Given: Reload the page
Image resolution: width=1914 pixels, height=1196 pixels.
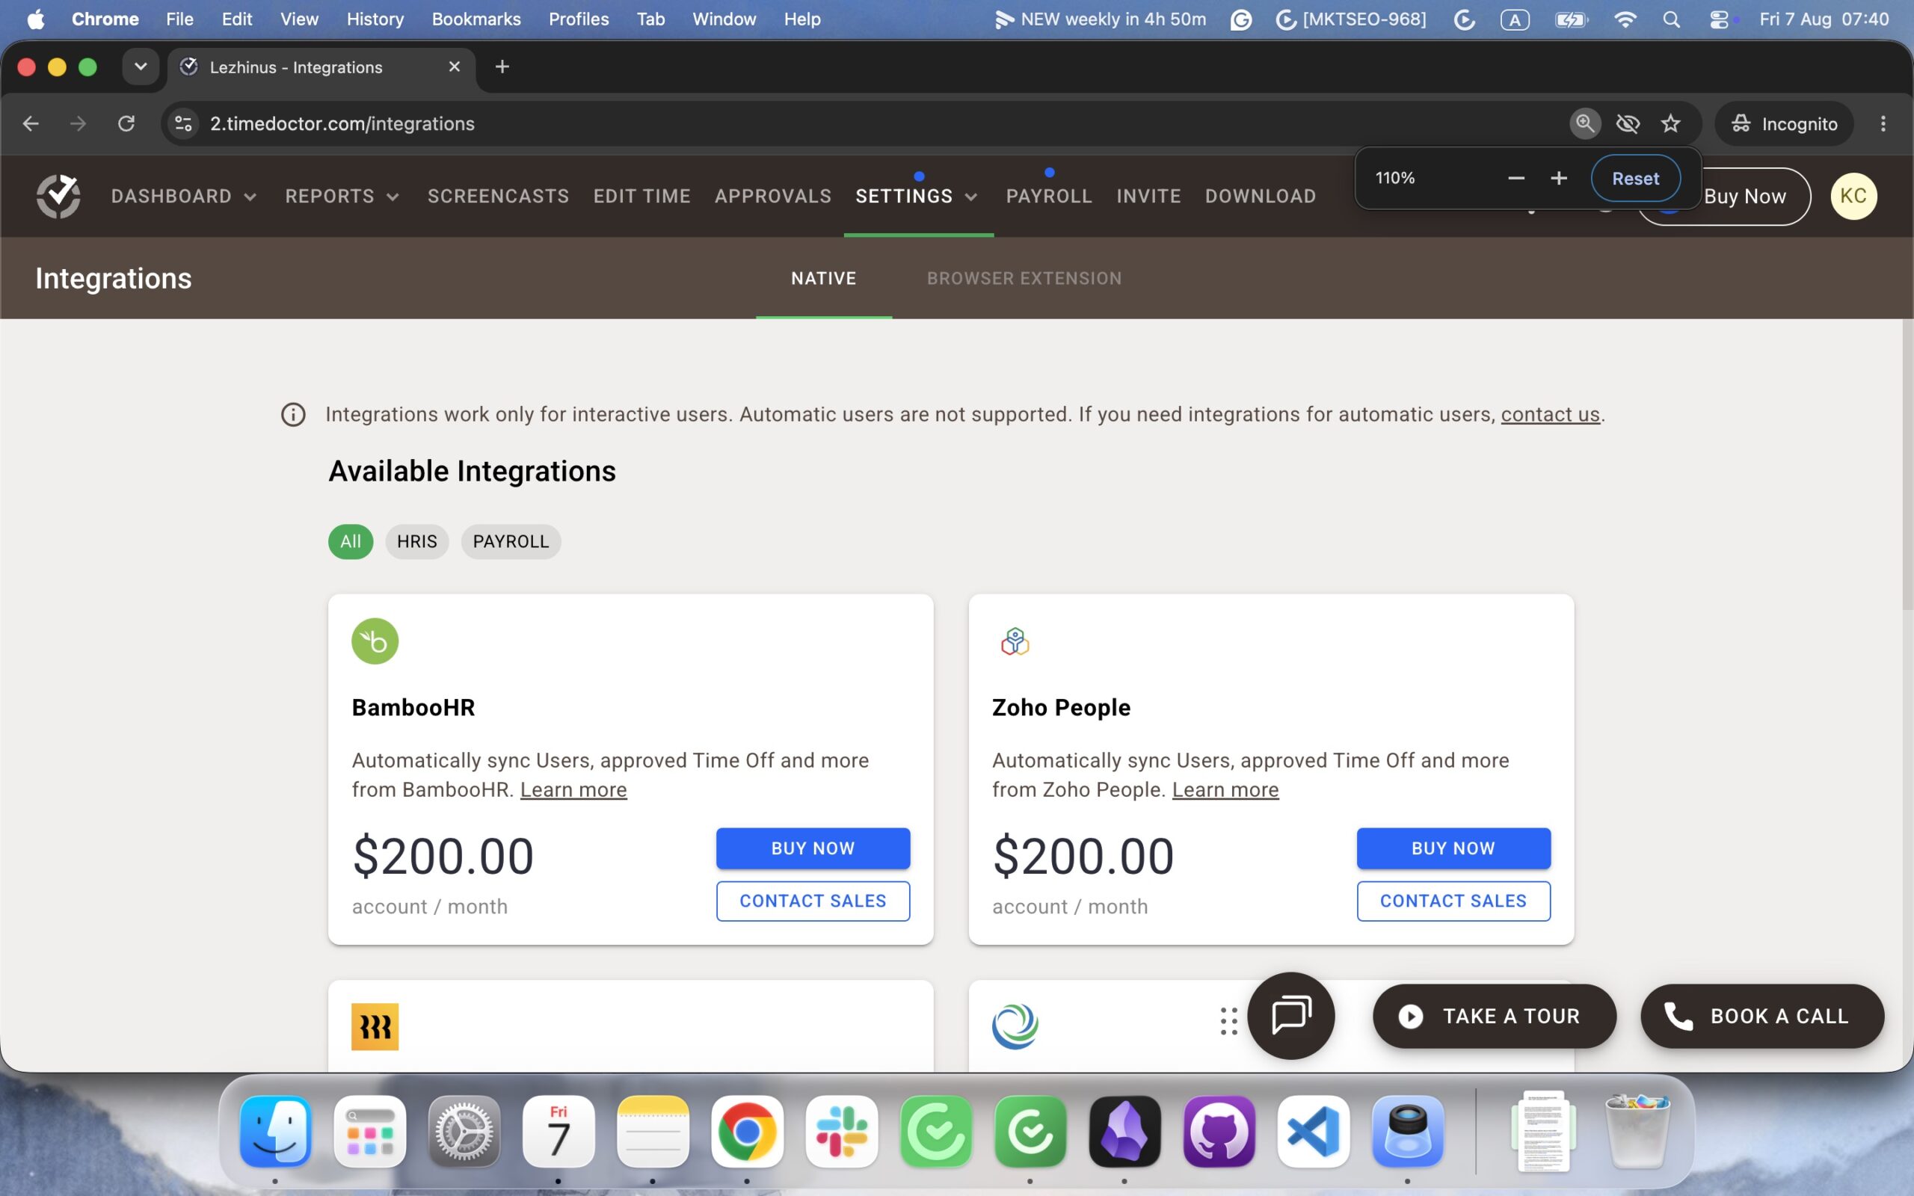Looking at the screenshot, I should pyautogui.click(x=126, y=123).
